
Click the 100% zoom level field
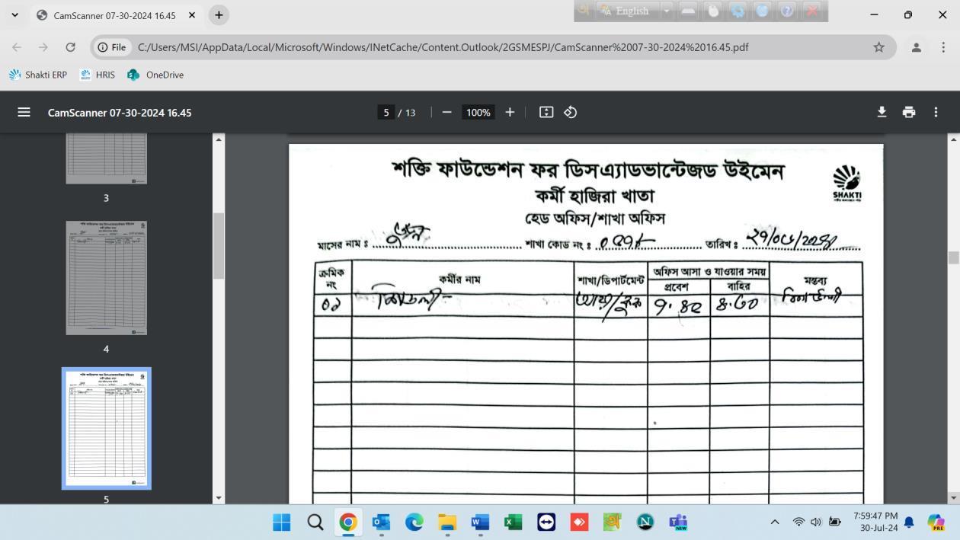pos(478,112)
